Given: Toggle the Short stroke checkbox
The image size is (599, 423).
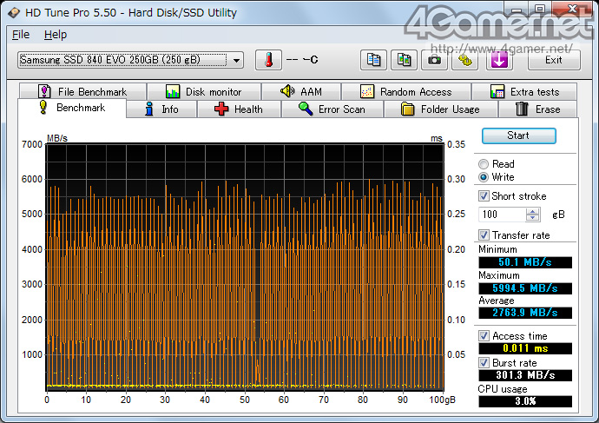Looking at the screenshot, I should (x=484, y=196).
